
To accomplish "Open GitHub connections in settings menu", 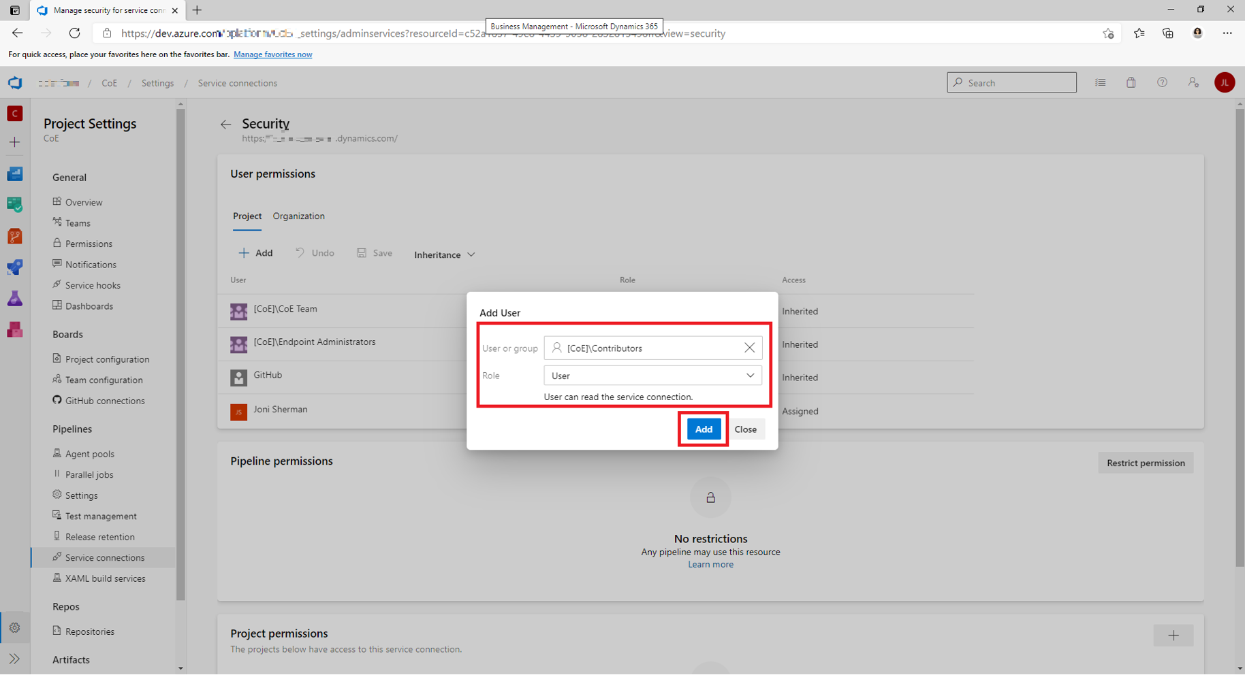I will 104,401.
